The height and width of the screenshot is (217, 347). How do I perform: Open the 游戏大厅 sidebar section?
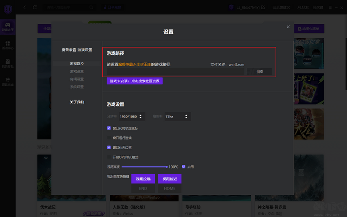click(x=8, y=27)
